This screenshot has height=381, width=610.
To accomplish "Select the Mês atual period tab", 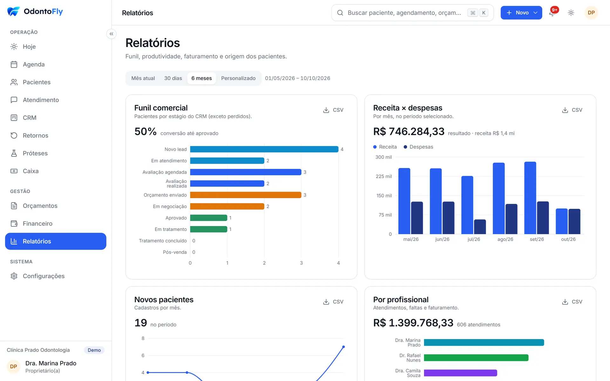I will point(143,78).
